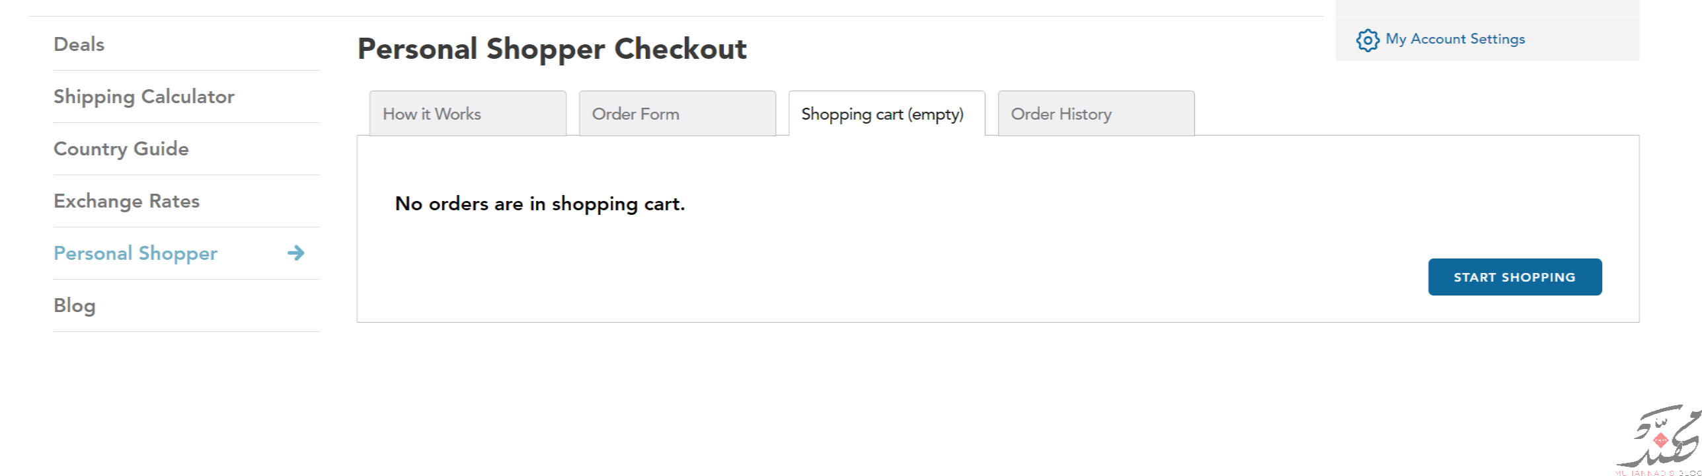
Task: Click the arrow icon next to Personal Shopper
Action: (296, 253)
